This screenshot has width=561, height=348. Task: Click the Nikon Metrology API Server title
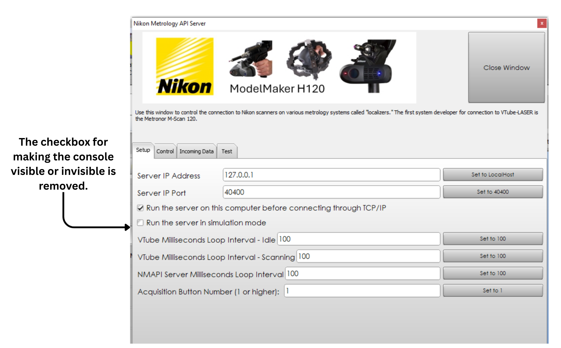pos(170,23)
